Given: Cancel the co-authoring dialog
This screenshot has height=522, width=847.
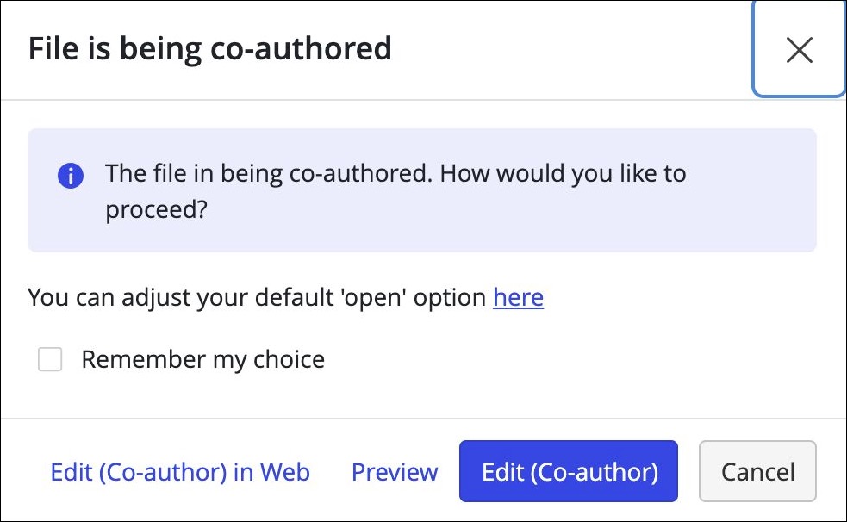Looking at the screenshot, I should click(757, 471).
